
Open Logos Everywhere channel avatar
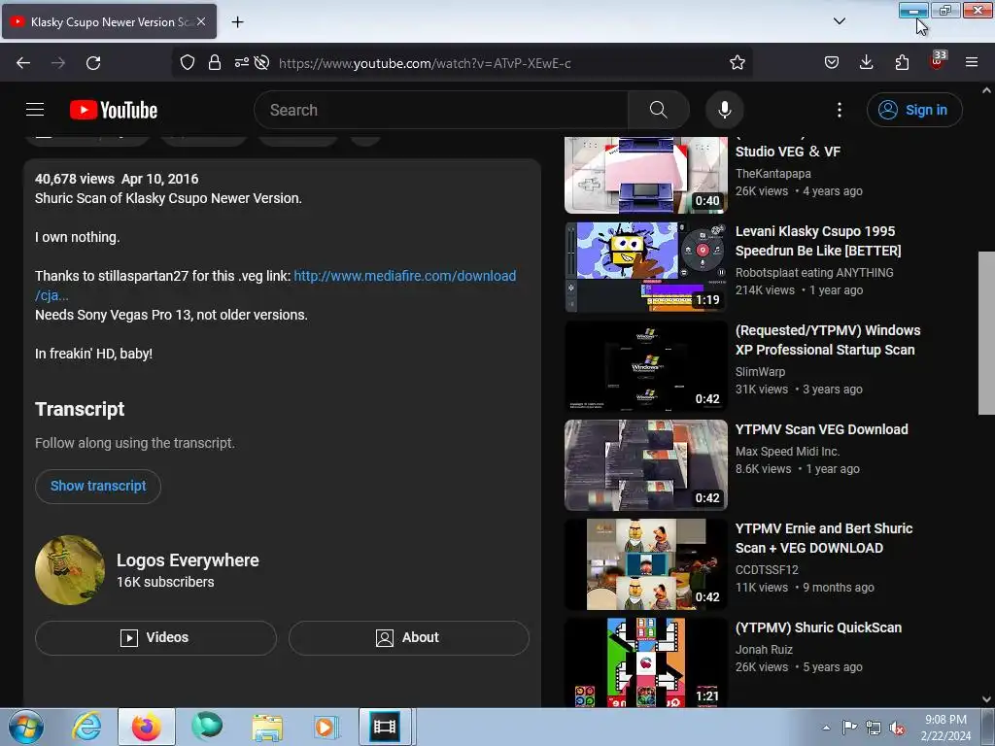click(70, 569)
